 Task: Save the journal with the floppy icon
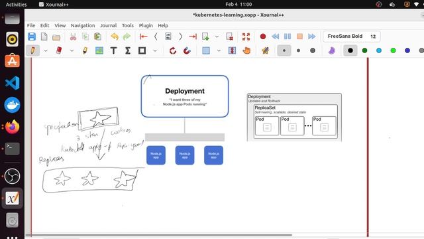(32, 37)
